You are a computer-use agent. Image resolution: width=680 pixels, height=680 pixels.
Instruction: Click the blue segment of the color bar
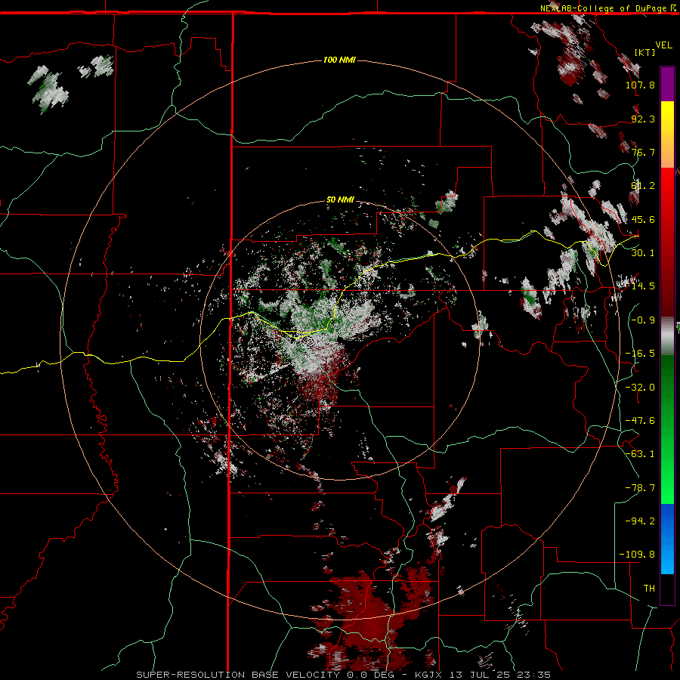click(667, 539)
